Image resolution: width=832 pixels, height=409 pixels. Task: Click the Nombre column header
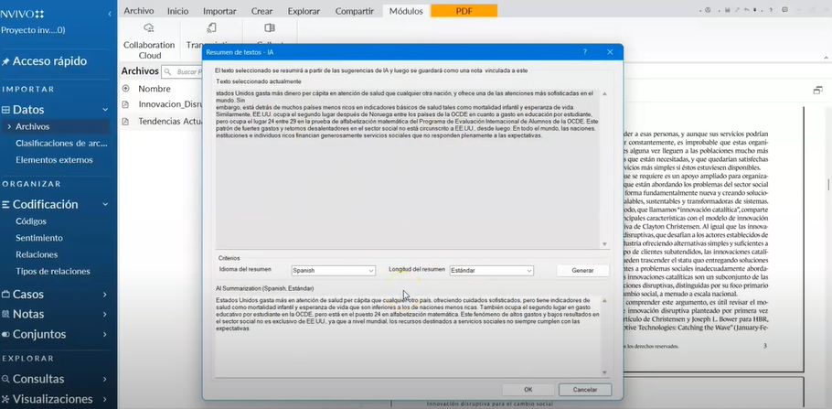click(155, 89)
